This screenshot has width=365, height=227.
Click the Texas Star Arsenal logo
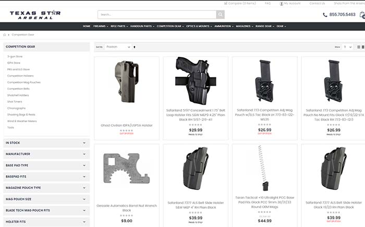point(35,15)
